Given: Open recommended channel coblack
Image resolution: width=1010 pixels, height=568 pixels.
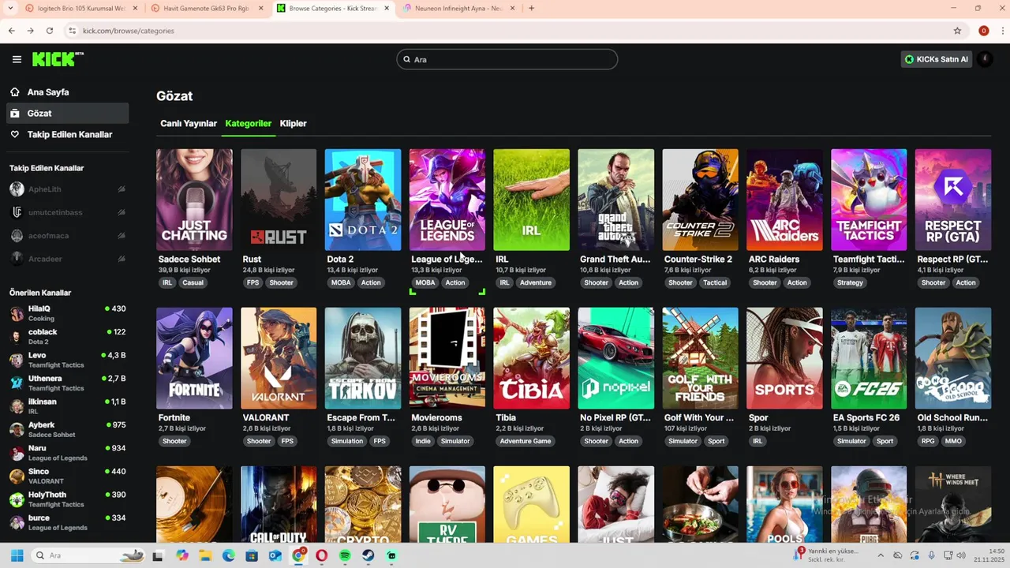Looking at the screenshot, I should [67, 337].
